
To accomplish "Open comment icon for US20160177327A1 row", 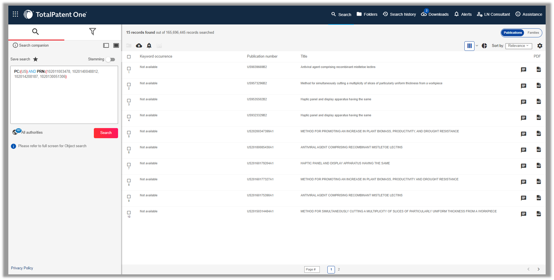I will point(523,182).
